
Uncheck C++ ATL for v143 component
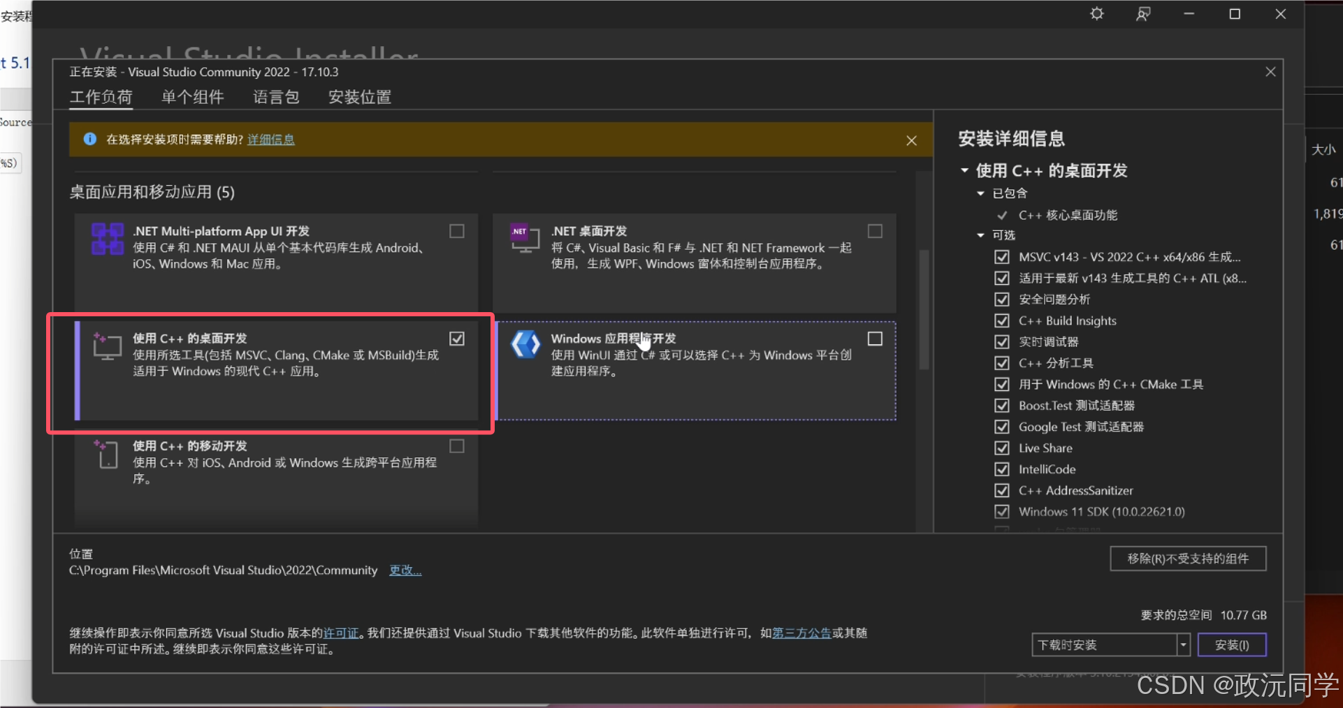pos(1002,278)
